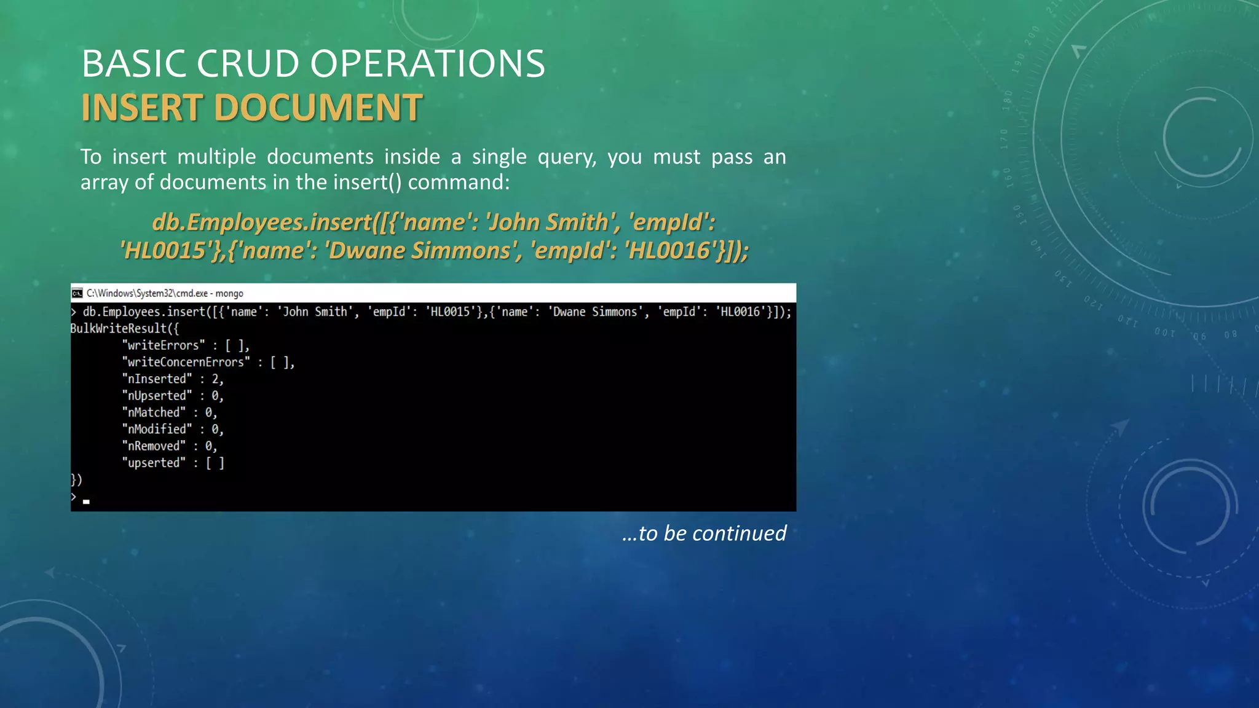The image size is (1259, 708).
Task: Click the "nModified" : 0 line
Action: [173, 429]
